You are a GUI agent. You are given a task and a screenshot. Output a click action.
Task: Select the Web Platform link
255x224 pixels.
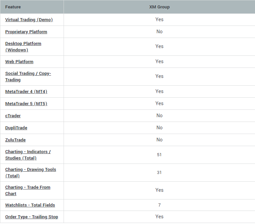19,62
